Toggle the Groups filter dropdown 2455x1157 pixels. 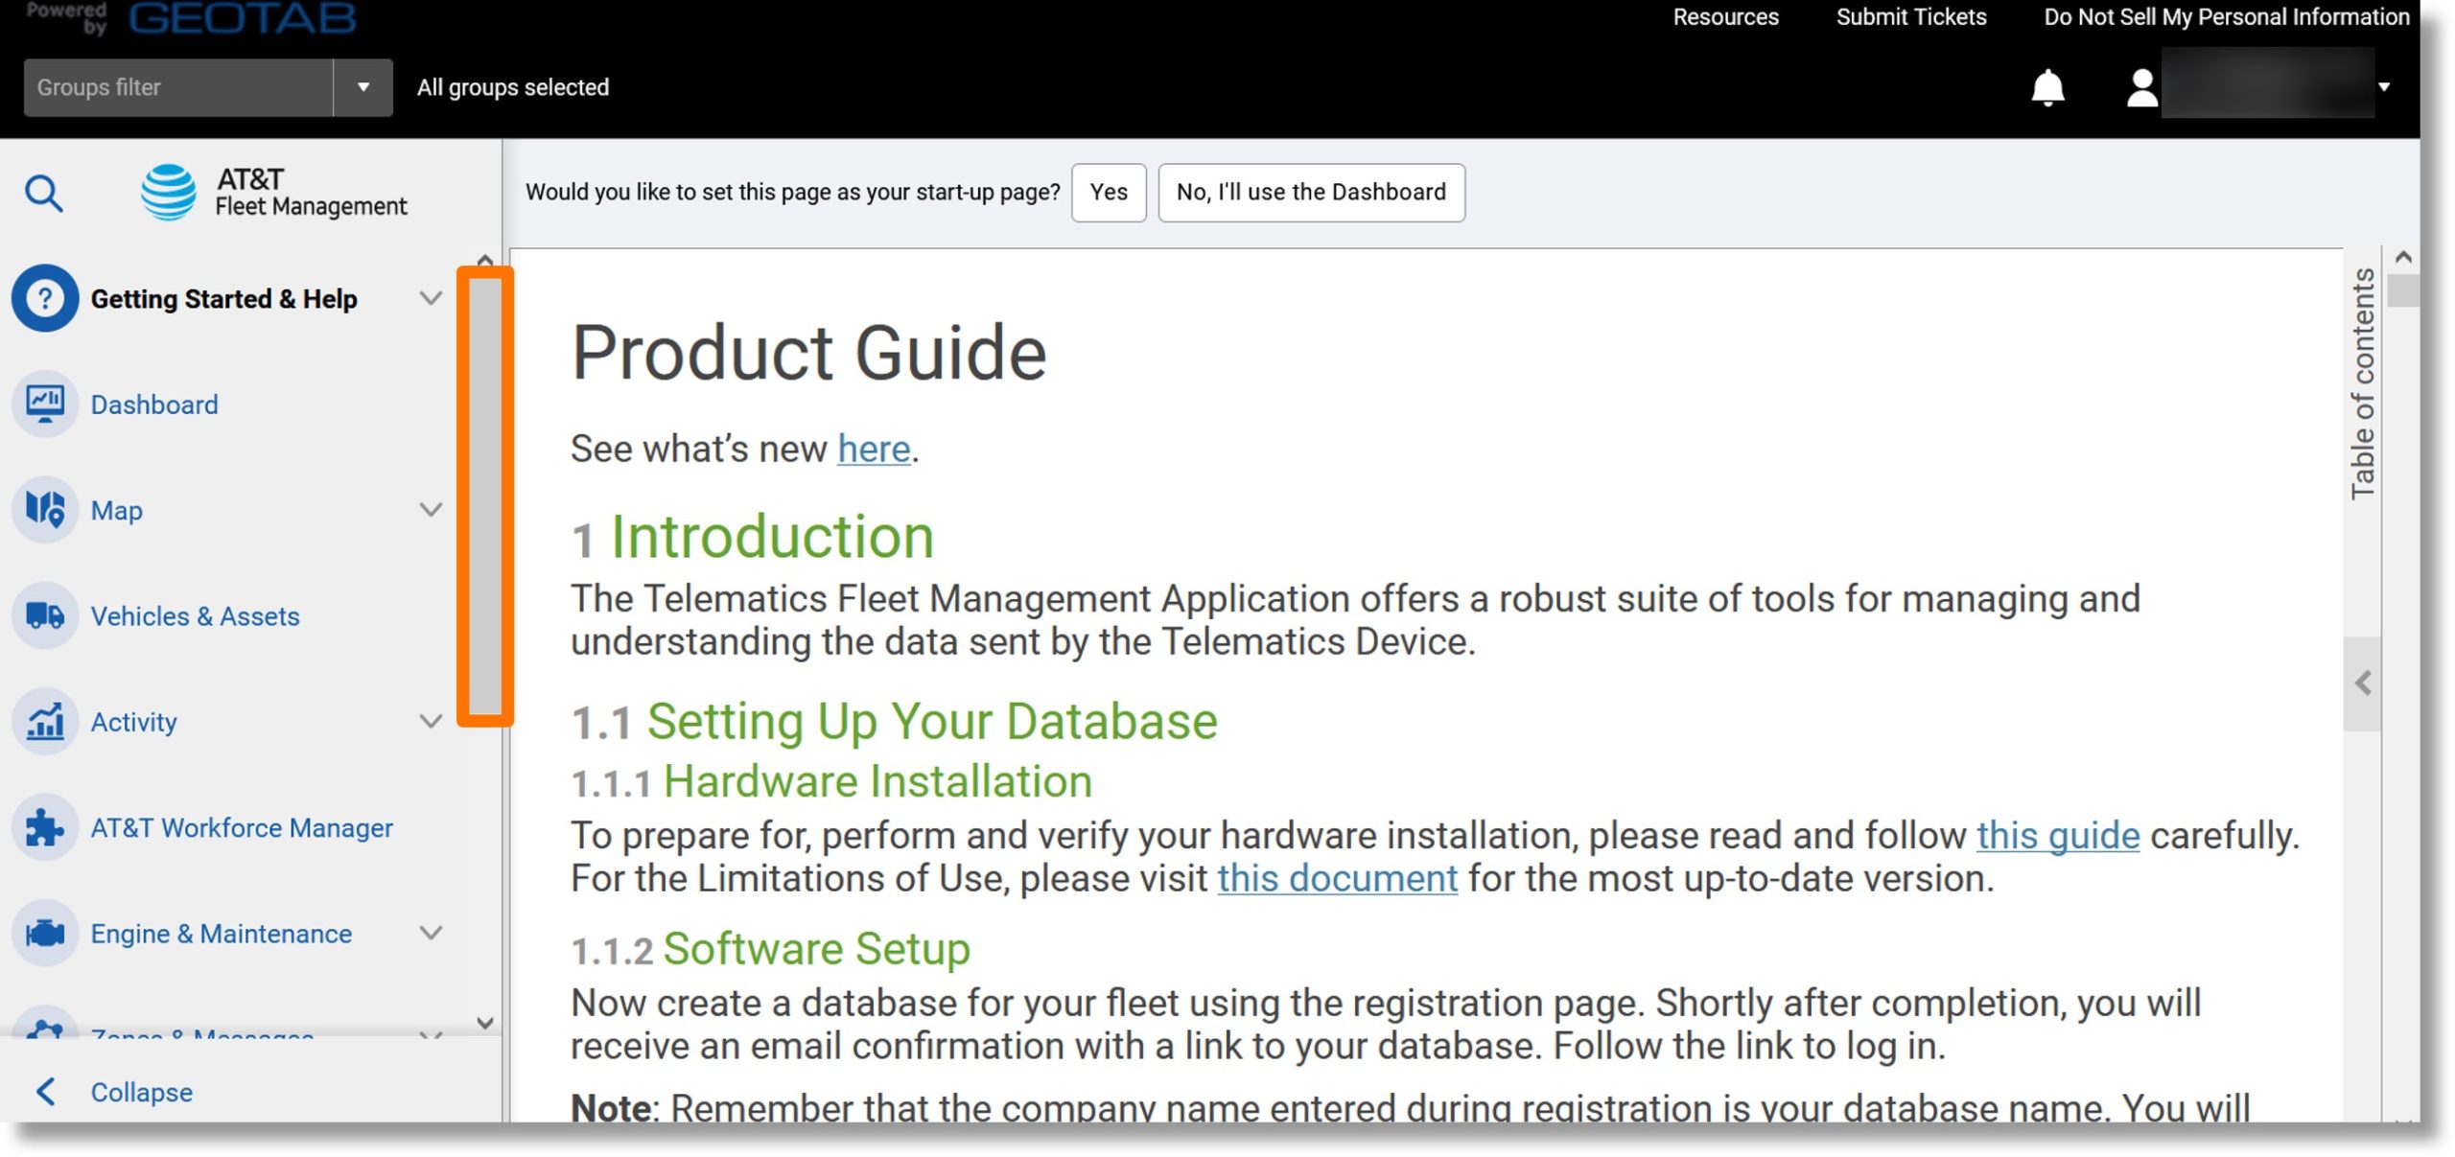pyautogui.click(x=362, y=86)
